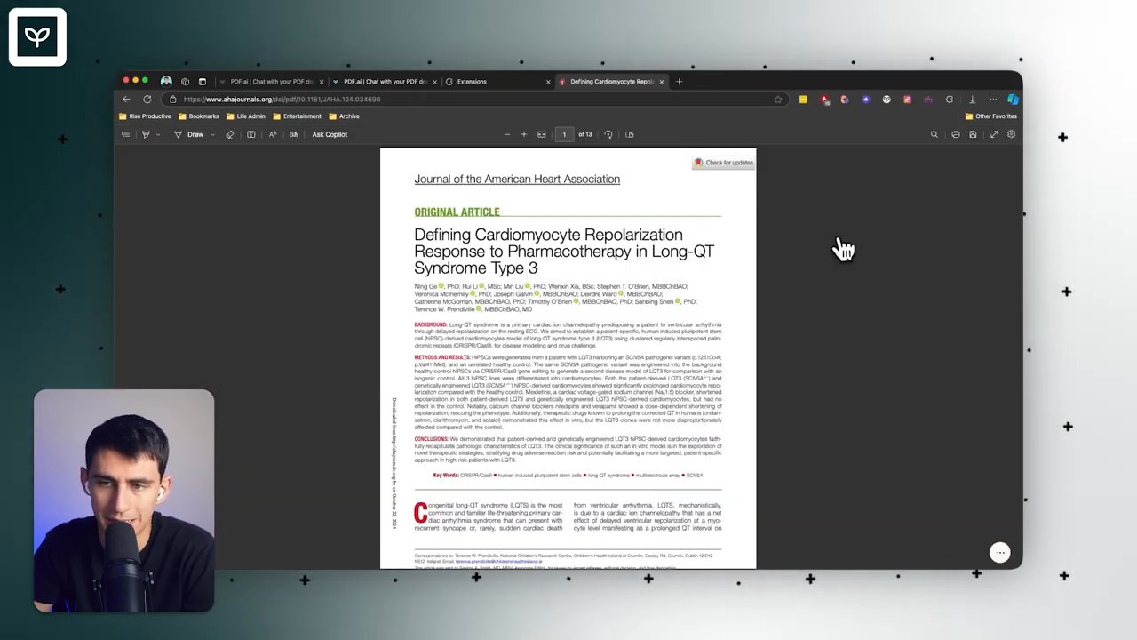Image resolution: width=1137 pixels, height=640 pixels.
Task: Save the PDF document
Action: [x=973, y=134]
